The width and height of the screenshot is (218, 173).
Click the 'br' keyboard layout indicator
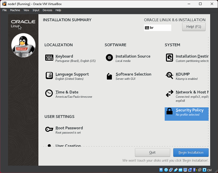point(158,28)
